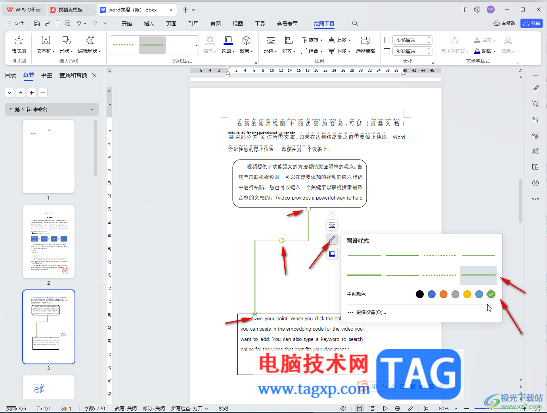Open the 查找和替换 tab in the navigation pane
Image resolution: width=547 pixels, height=413 pixels.
73,75
